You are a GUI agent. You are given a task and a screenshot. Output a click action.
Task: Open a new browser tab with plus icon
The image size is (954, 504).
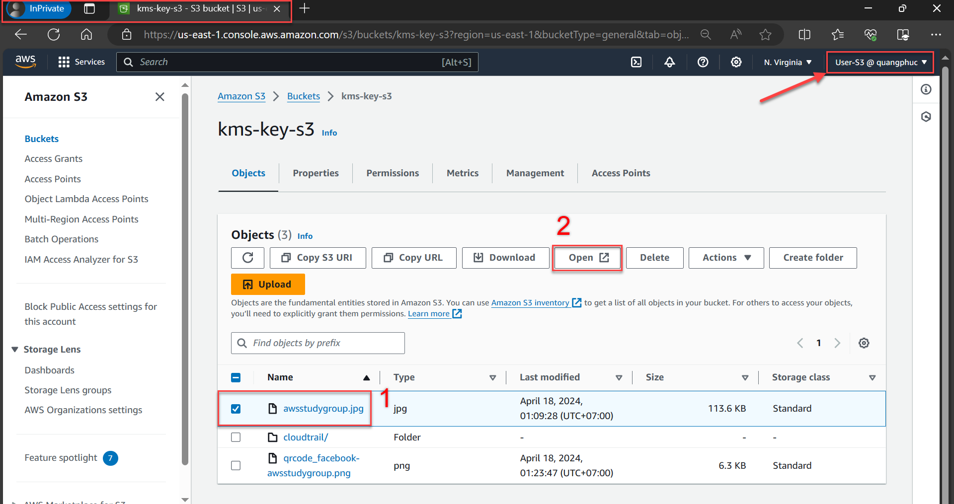point(305,8)
